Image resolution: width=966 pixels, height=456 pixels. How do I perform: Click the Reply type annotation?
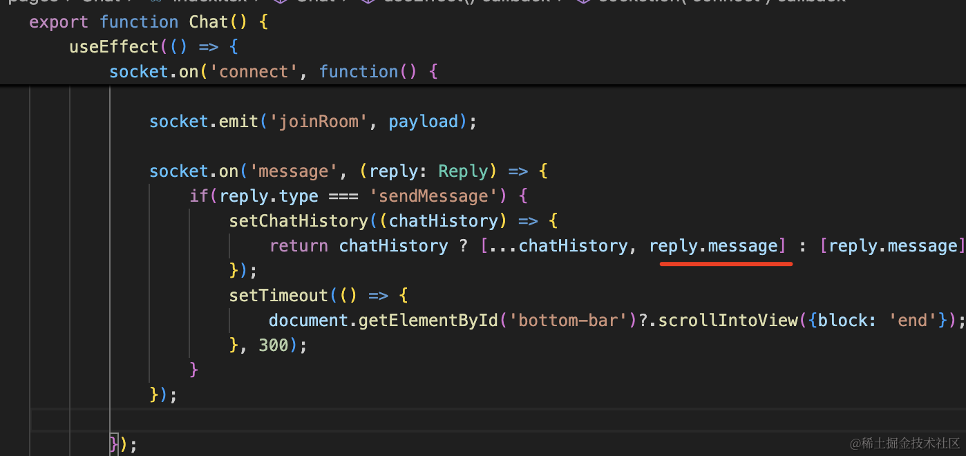(463, 171)
